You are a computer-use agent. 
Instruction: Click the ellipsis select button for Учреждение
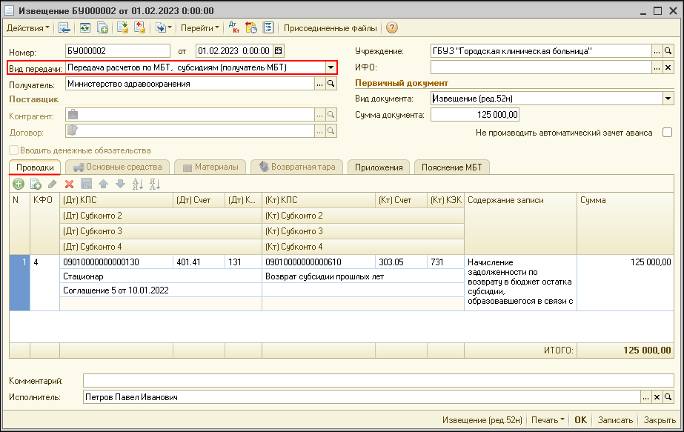click(657, 51)
